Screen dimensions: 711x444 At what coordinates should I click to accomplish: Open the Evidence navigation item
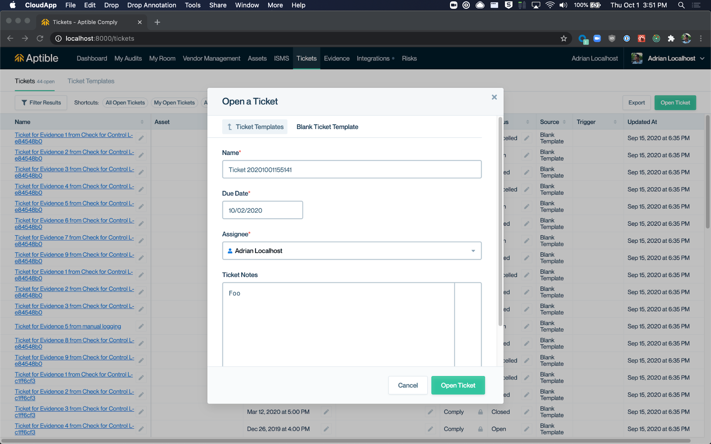(336, 58)
